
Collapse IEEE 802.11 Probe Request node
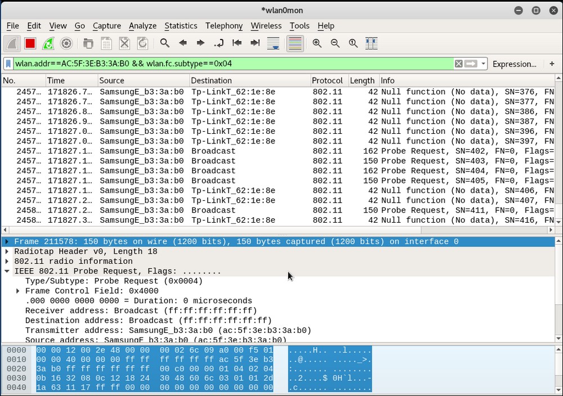coord(7,271)
